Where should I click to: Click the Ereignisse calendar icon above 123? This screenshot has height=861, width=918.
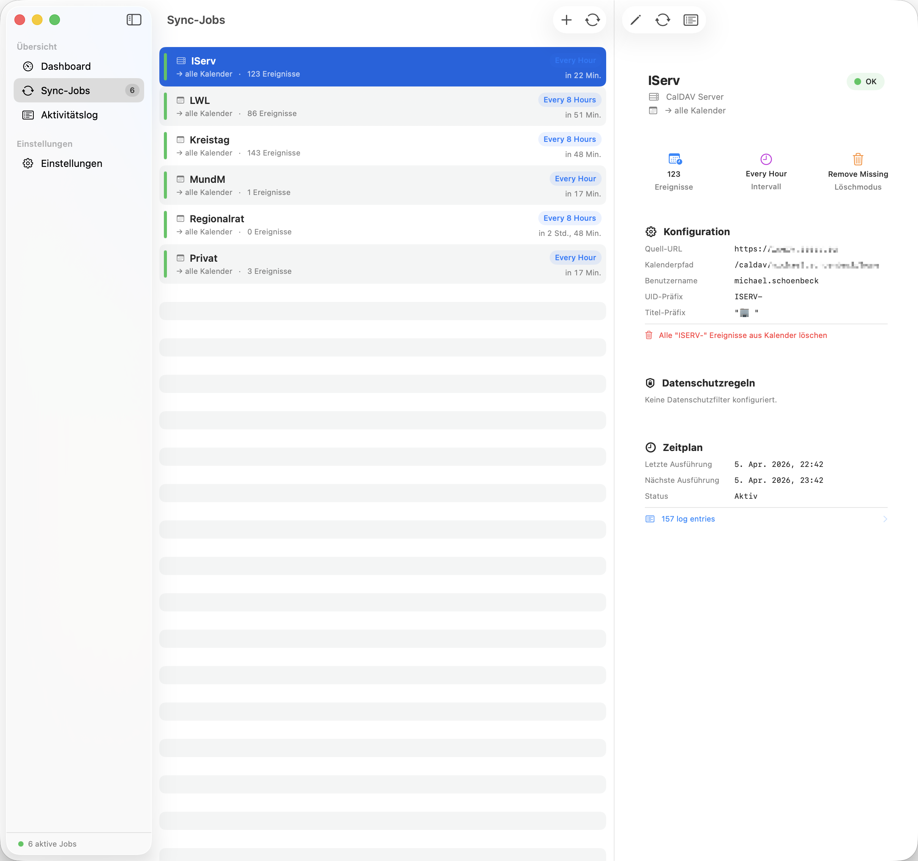pos(674,159)
